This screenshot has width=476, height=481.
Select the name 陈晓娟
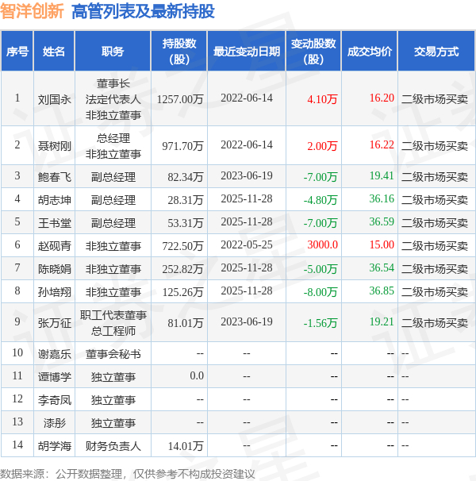point(54,269)
